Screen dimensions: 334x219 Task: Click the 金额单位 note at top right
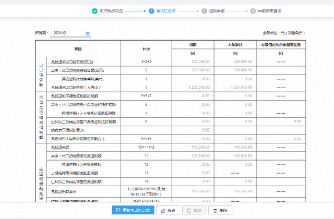(283, 33)
